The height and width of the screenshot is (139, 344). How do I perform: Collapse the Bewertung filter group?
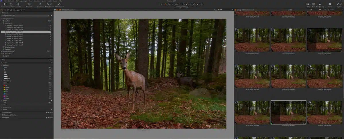pos(2,65)
